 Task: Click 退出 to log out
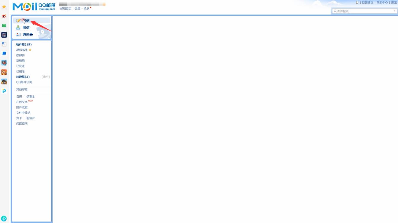point(394,2)
